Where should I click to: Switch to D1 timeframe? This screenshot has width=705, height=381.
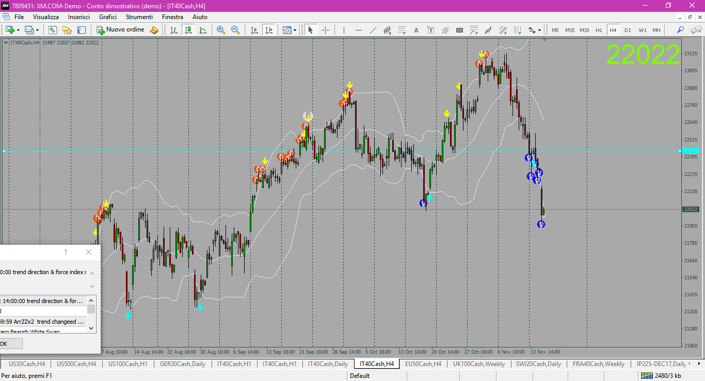click(x=628, y=30)
